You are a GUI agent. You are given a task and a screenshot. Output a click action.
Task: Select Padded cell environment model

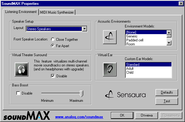coord(146,40)
